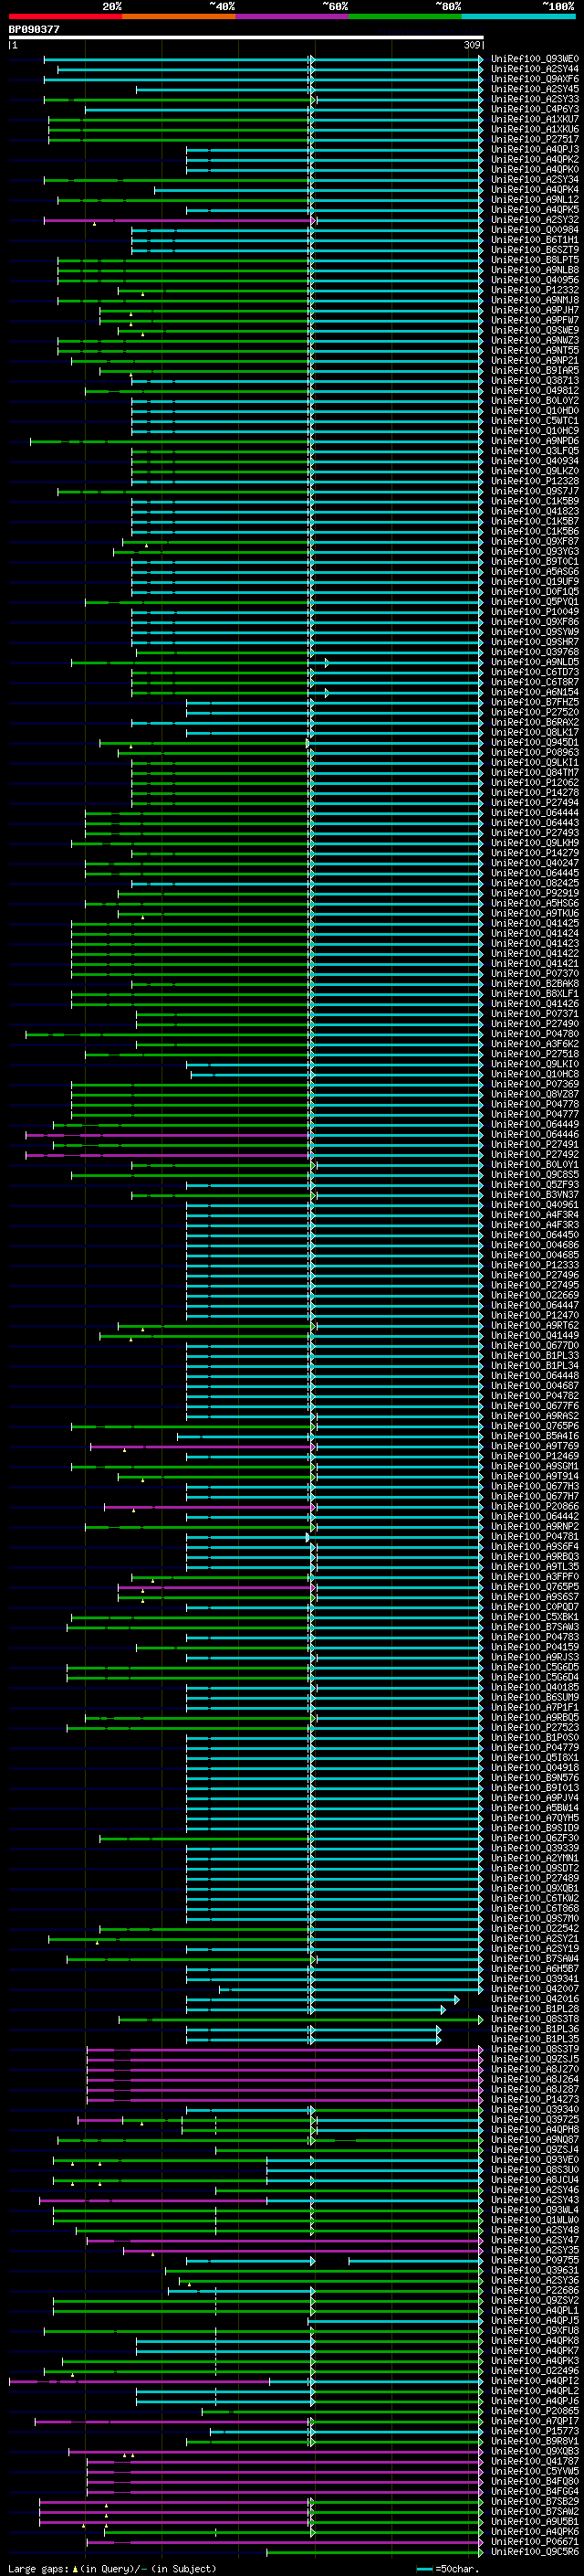
Task: Click the 309 query length label
Action: [x=472, y=45]
